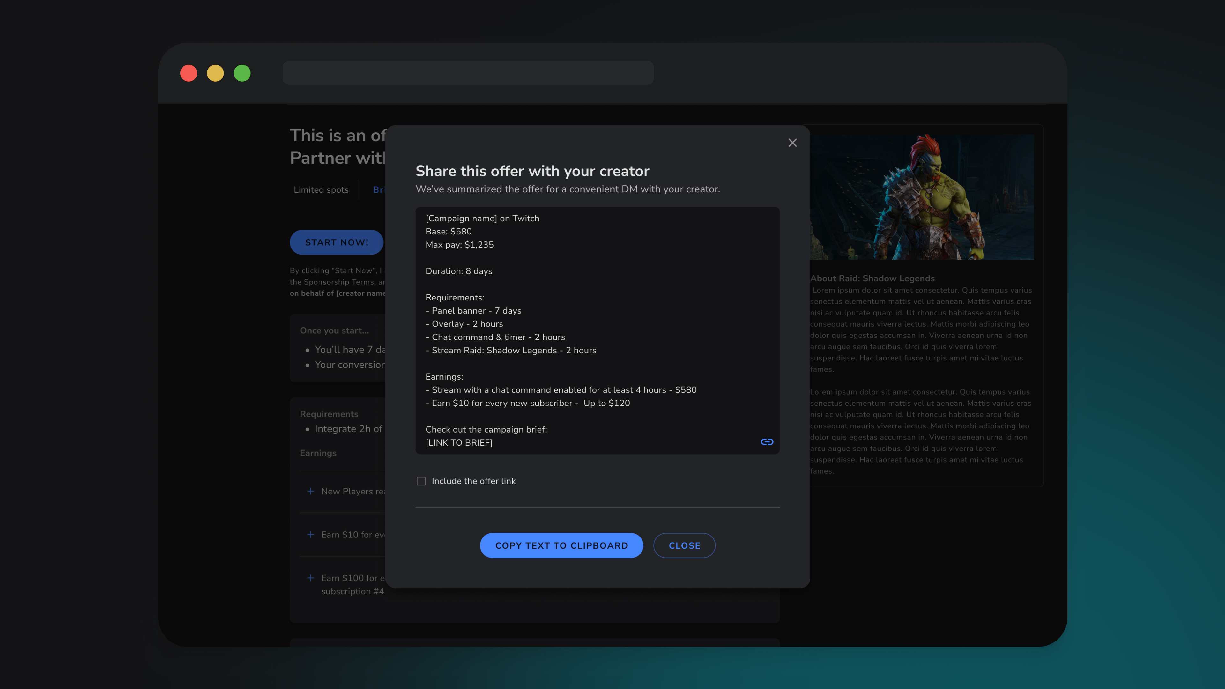This screenshot has width=1225, height=689.
Task: Expand the Earn $100 subscription #4 earning row
Action: click(310, 578)
